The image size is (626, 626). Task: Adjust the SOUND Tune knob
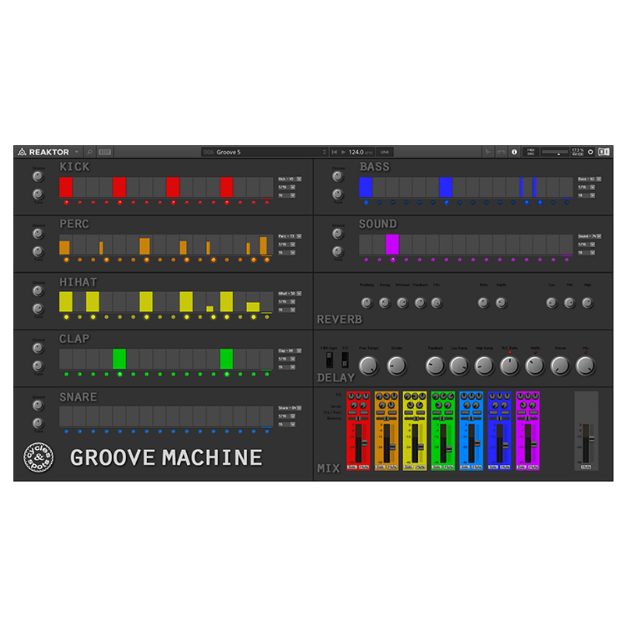tap(338, 251)
